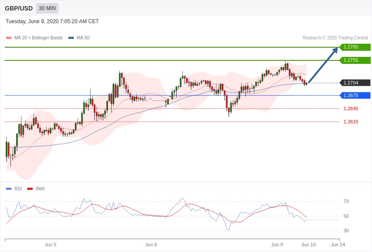Select the 1.2785 green resistance price tag
This screenshot has width=372, height=252.
pyautogui.click(x=355, y=47)
